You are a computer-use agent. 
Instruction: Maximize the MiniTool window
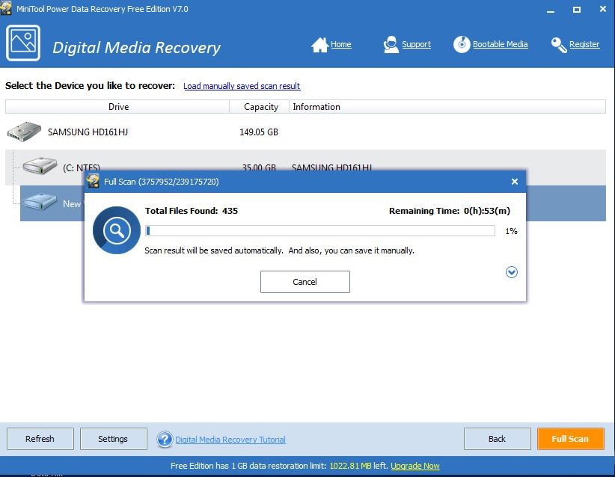point(577,10)
